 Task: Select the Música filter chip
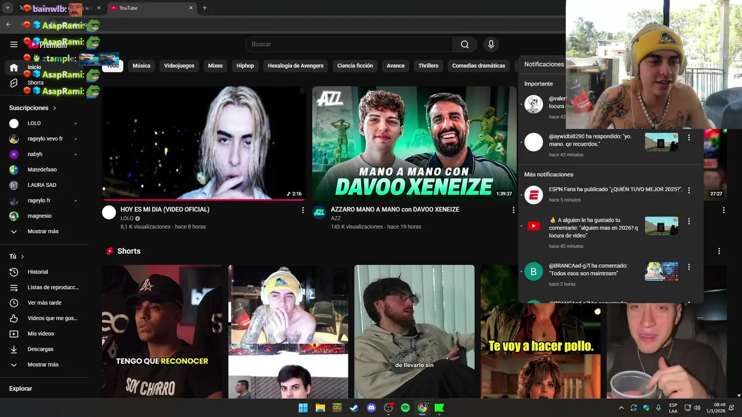coord(141,65)
